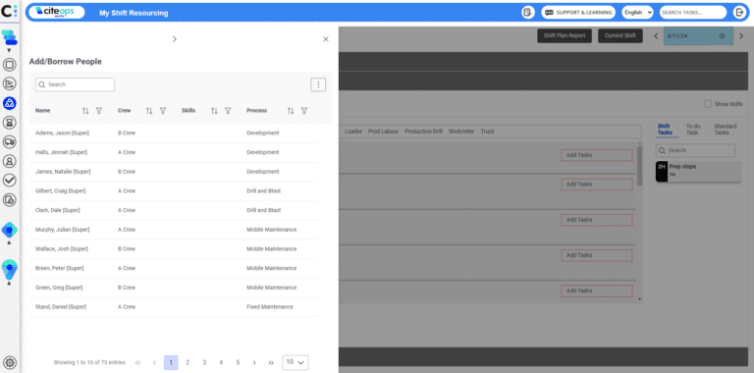Select the row for Adams, Jason [Super]
Screen dimensions: 754x373
173,133
